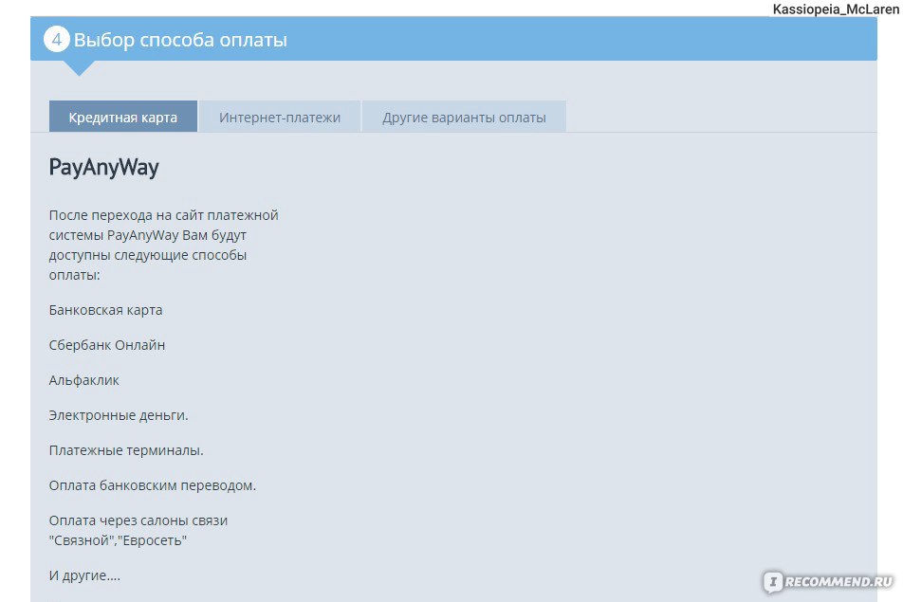Click the Электронные деньги line
Image resolution: width=903 pixels, height=602 pixels.
[119, 415]
